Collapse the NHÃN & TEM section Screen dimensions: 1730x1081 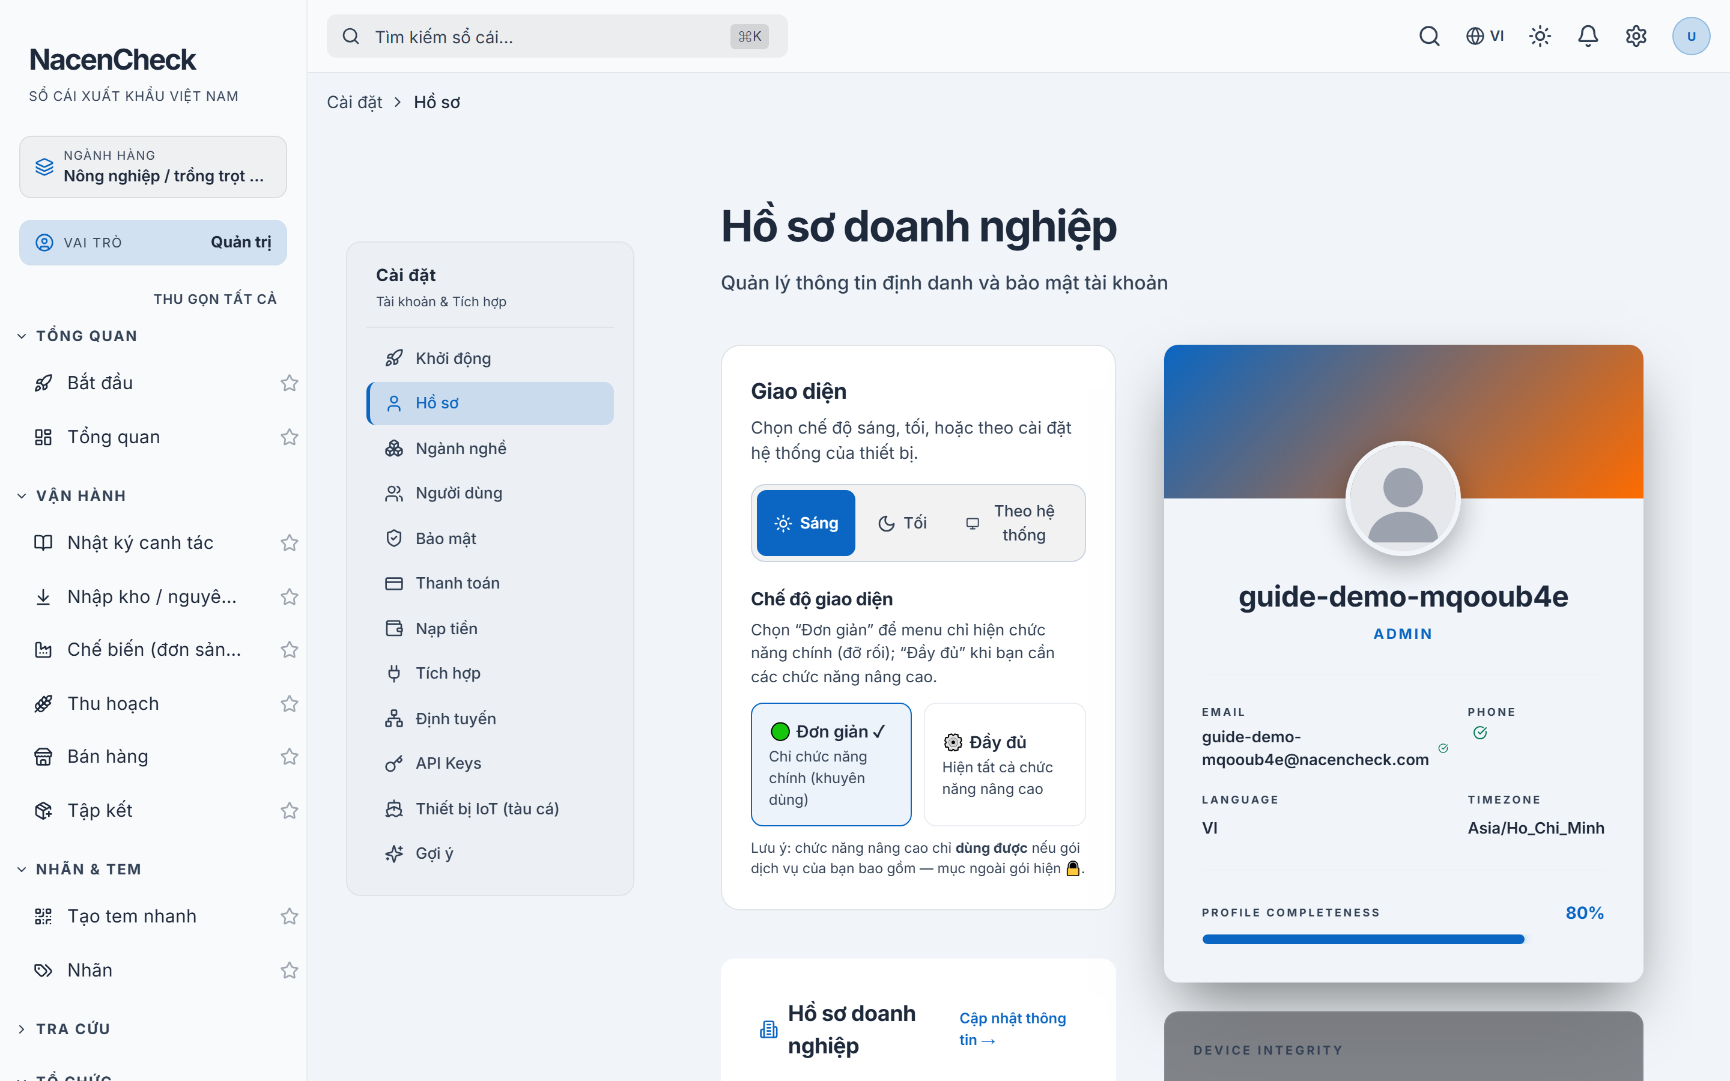[x=79, y=870]
